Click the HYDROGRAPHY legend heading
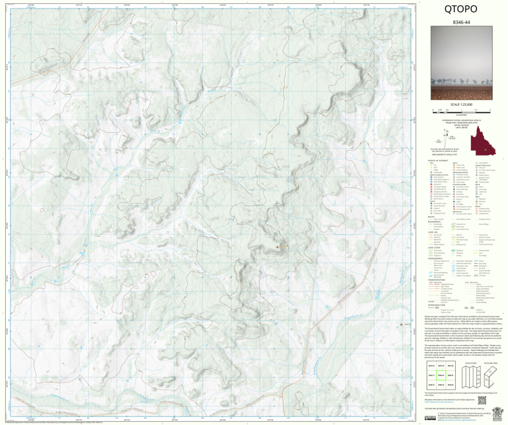 (436, 258)
